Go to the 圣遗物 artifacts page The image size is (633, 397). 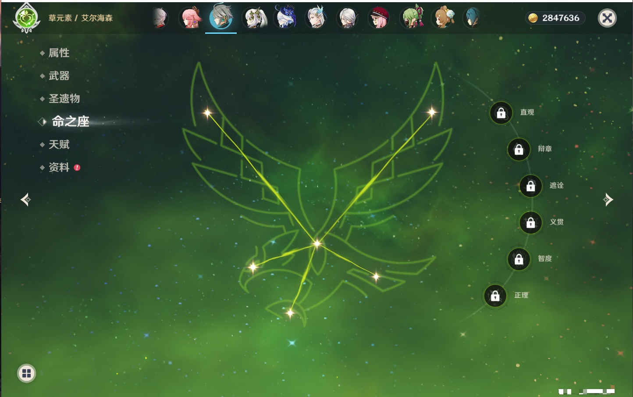(64, 99)
